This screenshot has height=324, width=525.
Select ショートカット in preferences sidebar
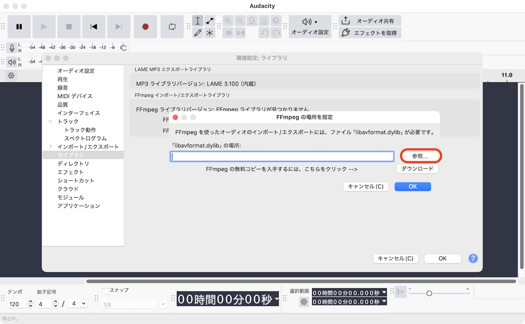point(76,180)
